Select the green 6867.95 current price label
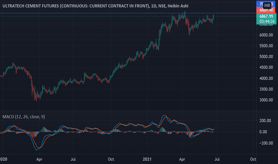 click(266, 16)
